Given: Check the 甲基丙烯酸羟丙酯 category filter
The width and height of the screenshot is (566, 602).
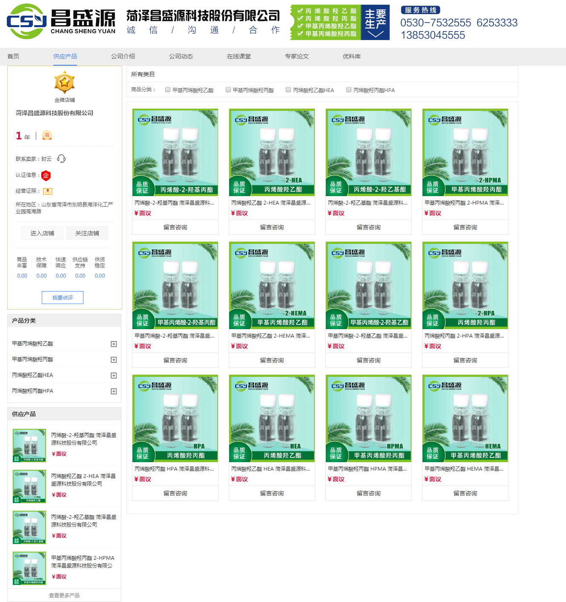Looking at the screenshot, I should [228, 90].
